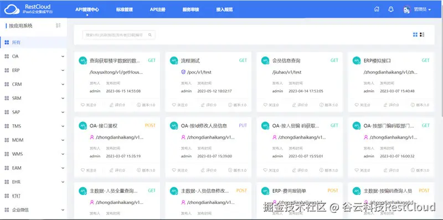Click 评价 on ERP模拟接口 card
Image resolution: width=443 pixels, height=220 pixels.
(391, 105)
